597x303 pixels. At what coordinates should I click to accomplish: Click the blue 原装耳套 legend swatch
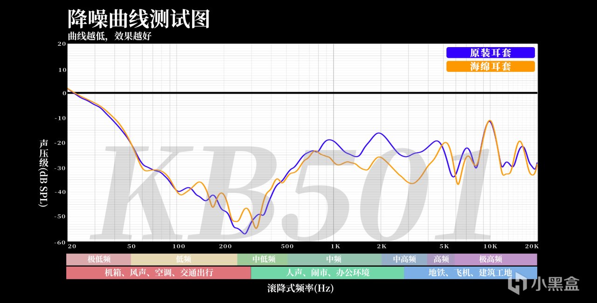tap(490, 53)
